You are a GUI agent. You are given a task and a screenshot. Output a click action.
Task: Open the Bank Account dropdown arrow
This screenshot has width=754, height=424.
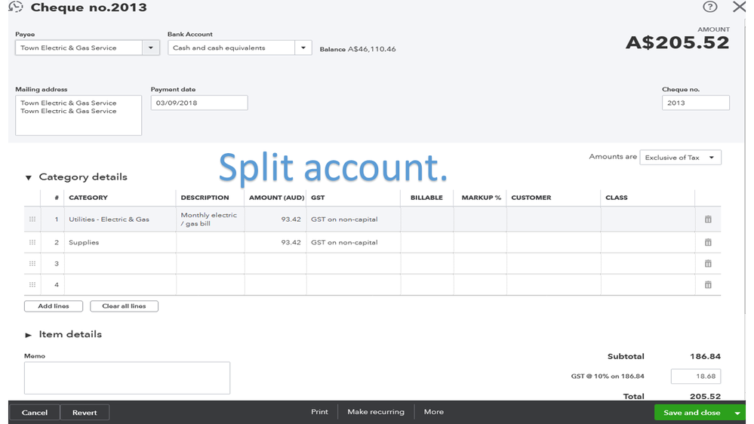pyautogui.click(x=303, y=48)
